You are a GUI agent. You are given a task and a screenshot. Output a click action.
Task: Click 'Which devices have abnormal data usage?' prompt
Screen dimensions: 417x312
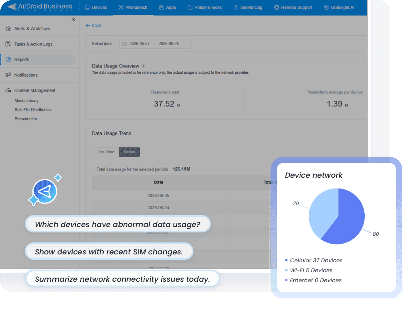pos(118,224)
